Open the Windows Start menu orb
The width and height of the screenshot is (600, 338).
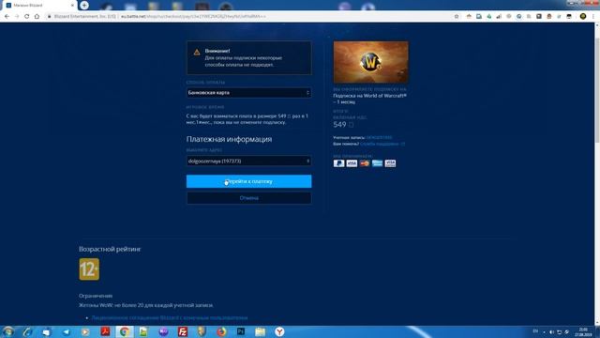[8, 331]
